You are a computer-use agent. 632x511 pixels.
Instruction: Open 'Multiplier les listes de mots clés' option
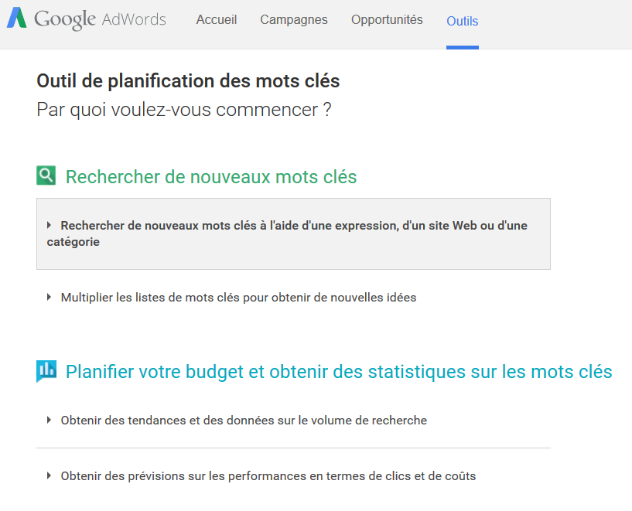(x=238, y=298)
